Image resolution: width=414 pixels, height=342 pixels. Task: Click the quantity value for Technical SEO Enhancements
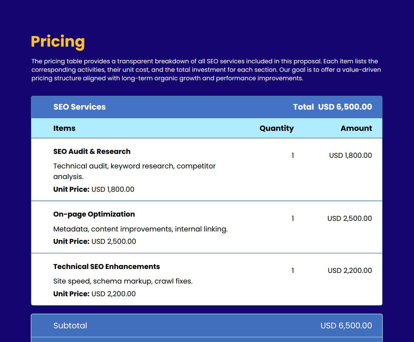(292, 270)
